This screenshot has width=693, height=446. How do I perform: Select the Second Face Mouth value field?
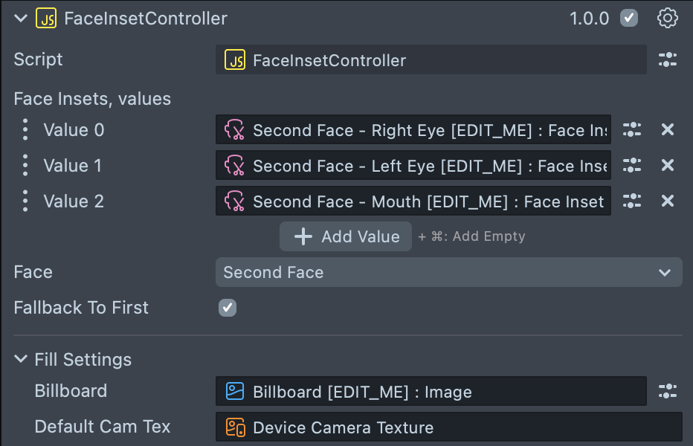click(413, 201)
